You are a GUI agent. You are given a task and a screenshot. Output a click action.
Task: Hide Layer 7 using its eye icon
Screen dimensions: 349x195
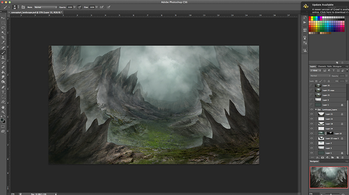point(311,143)
